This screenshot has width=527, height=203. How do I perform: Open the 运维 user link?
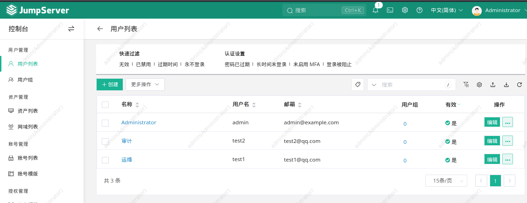126,160
